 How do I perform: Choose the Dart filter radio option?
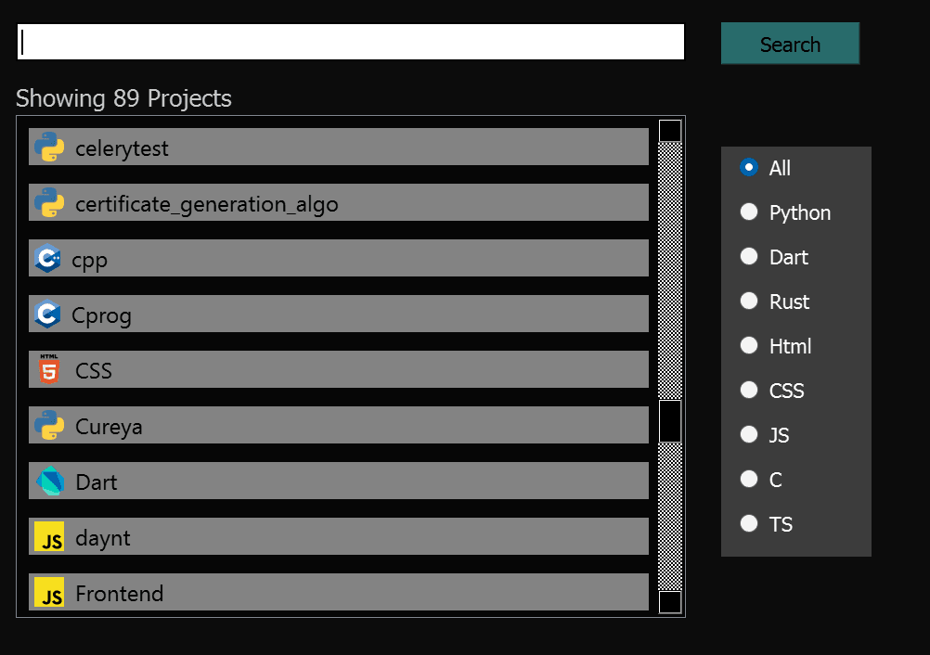(749, 256)
